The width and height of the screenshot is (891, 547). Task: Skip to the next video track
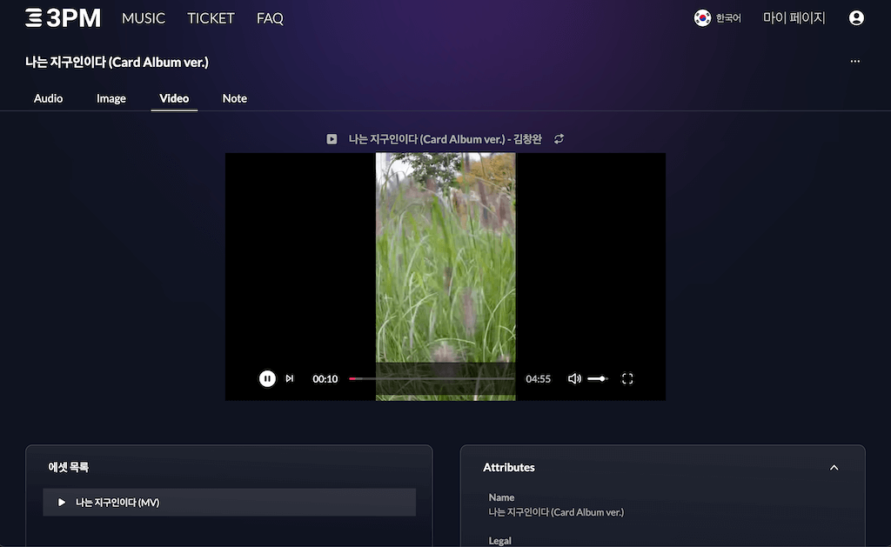[x=290, y=378]
